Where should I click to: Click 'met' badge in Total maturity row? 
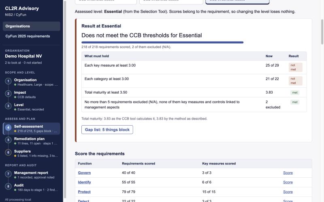[x=295, y=93]
